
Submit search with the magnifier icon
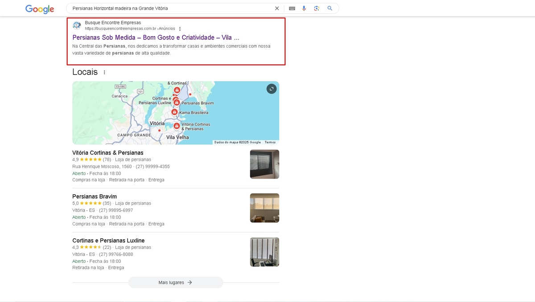click(330, 8)
